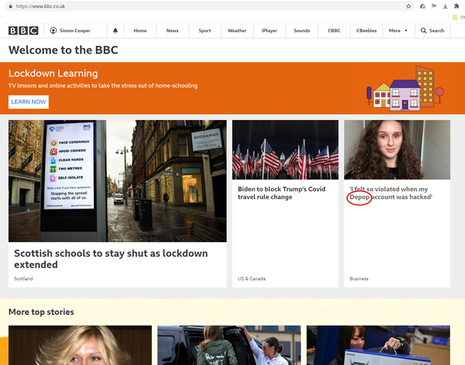The width and height of the screenshot is (465, 365).
Task: Open the blonde woman story thumbnail
Action: coord(80,345)
